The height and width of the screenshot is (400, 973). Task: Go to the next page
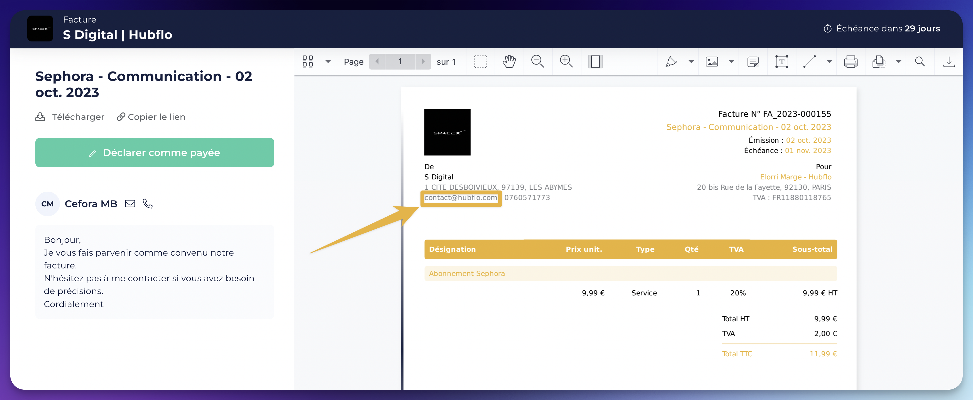pyautogui.click(x=423, y=61)
